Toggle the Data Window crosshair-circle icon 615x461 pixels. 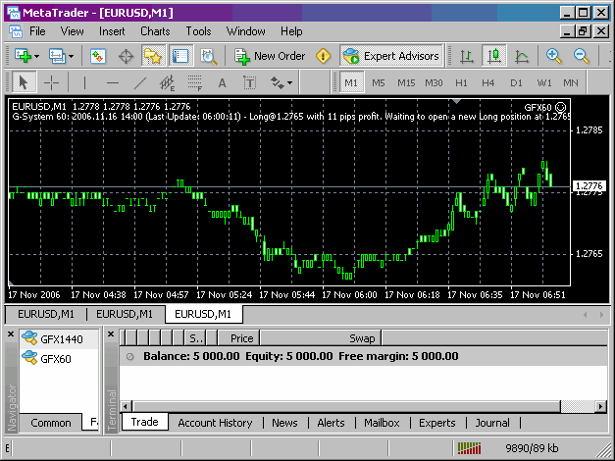(126, 57)
